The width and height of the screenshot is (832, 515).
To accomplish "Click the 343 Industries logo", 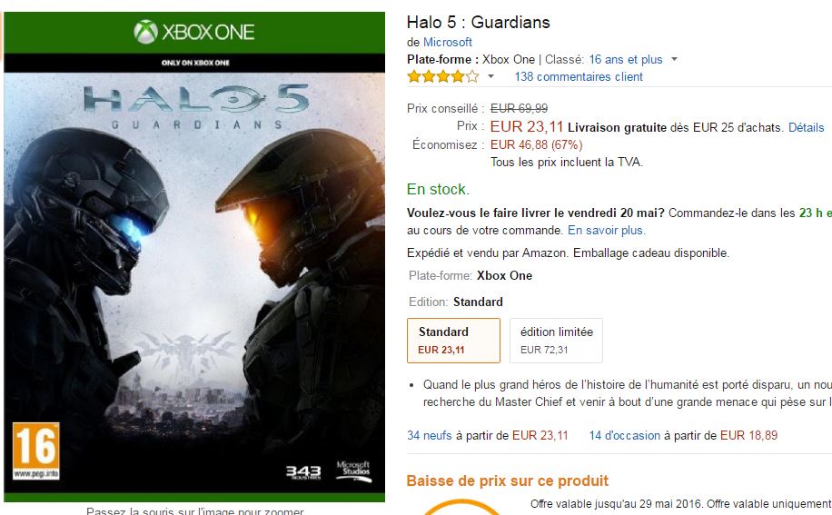I will (303, 472).
